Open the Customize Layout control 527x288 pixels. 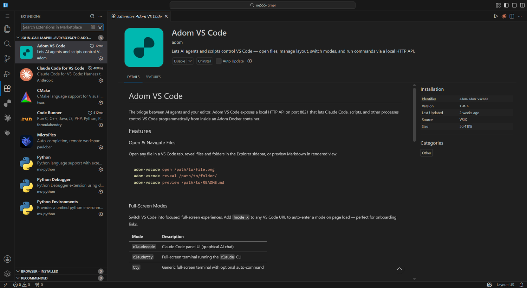tap(498, 5)
